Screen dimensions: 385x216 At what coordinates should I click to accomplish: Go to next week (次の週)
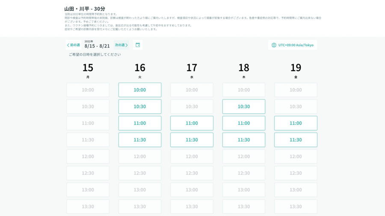(x=121, y=45)
